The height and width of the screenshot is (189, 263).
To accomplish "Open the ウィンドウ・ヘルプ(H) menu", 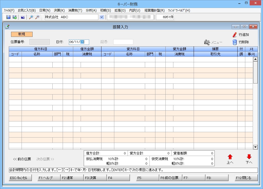I will point(179,10).
